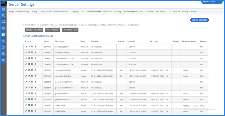Screen dimensions: 225x116
Task: Edit task grouptask42023742
Action: (x=26, y=99)
